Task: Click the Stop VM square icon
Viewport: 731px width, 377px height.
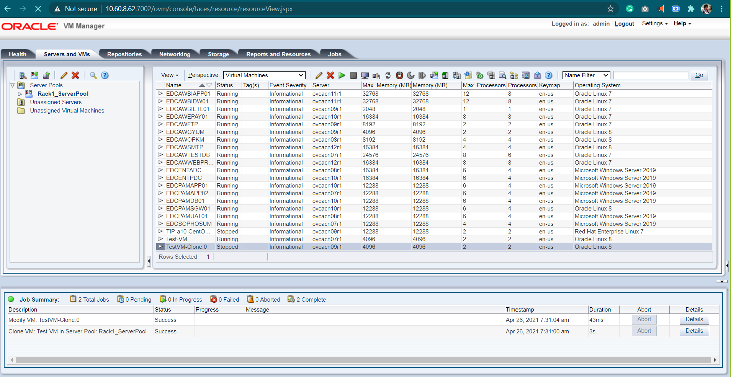Action: 353,75
